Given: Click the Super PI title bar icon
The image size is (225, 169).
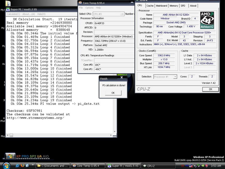Looking at the screenshot, I should coord(8,9).
